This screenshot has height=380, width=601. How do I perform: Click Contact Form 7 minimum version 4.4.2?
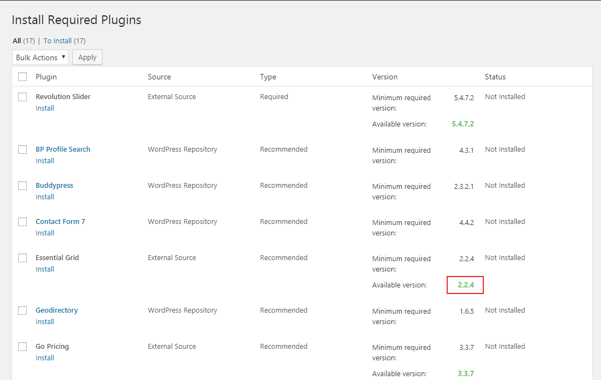(466, 222)
